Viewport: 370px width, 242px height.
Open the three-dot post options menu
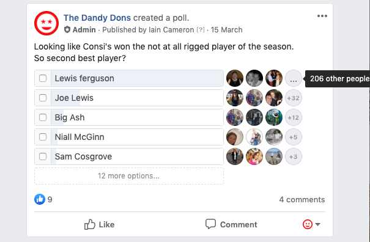click(322, 16)
